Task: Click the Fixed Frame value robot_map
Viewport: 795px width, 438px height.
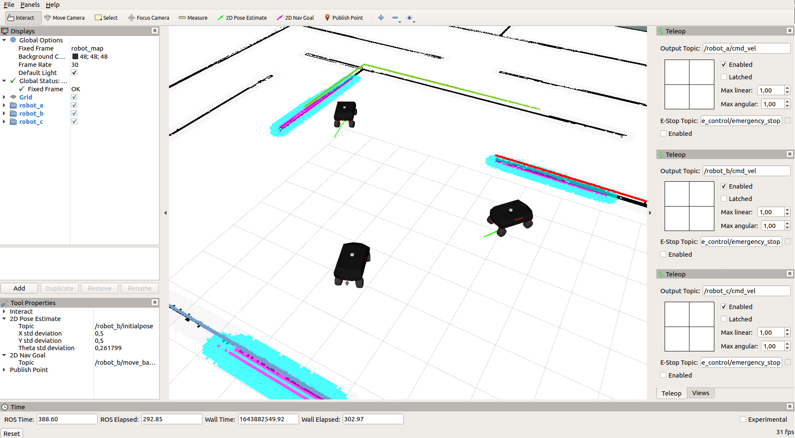Action: pos(87,48)
